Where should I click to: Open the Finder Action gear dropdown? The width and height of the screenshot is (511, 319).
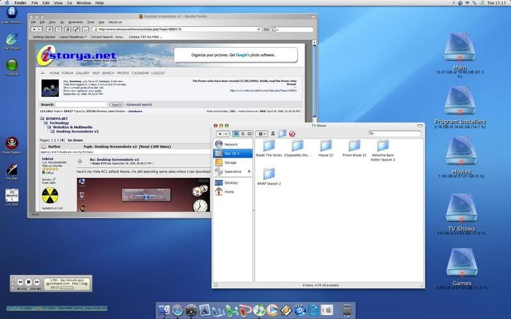coord(262,133)
